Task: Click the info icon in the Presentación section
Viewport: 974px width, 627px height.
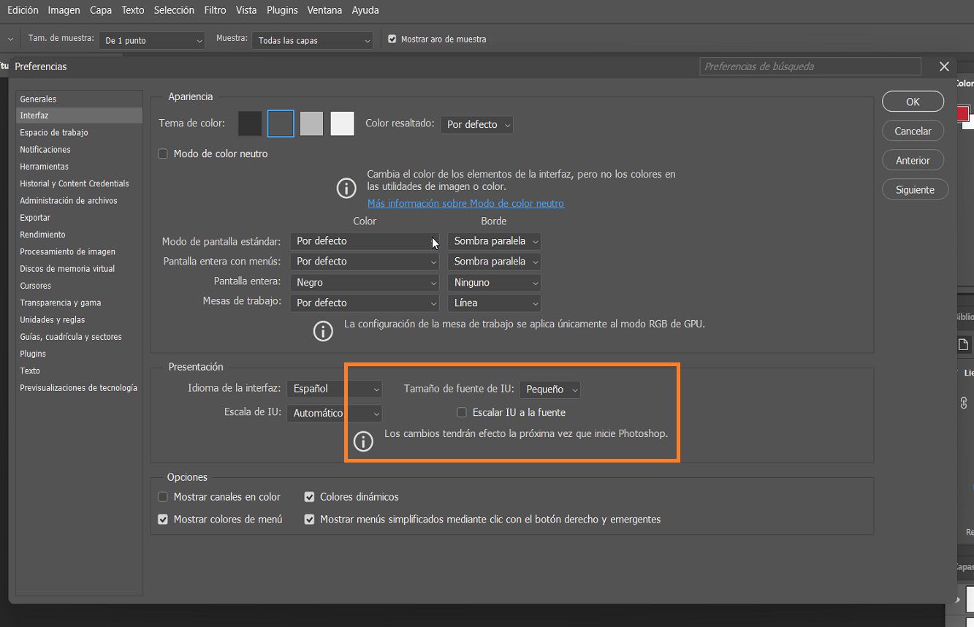Action: click(363, 441)
